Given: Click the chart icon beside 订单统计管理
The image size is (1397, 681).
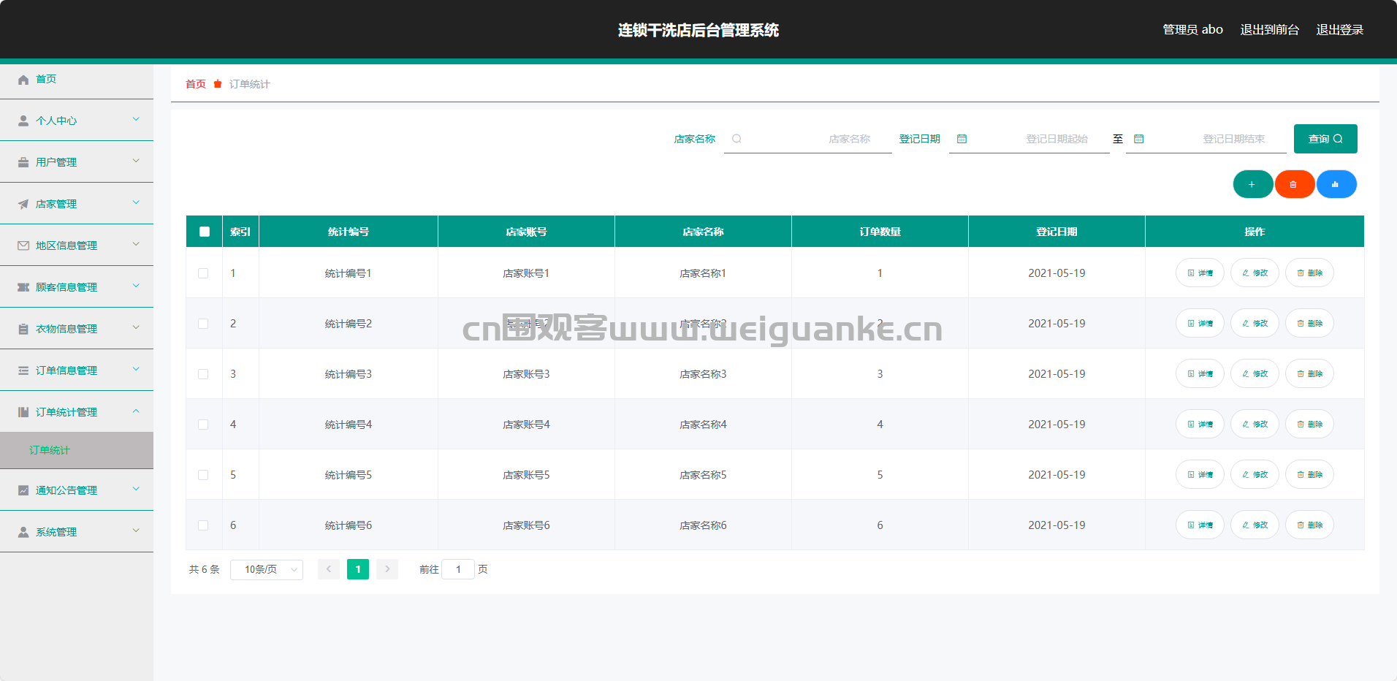Looking at the screenshot, I should [x=23, y=412].
